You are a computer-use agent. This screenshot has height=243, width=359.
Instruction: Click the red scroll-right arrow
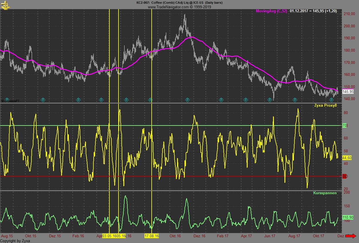350,236
